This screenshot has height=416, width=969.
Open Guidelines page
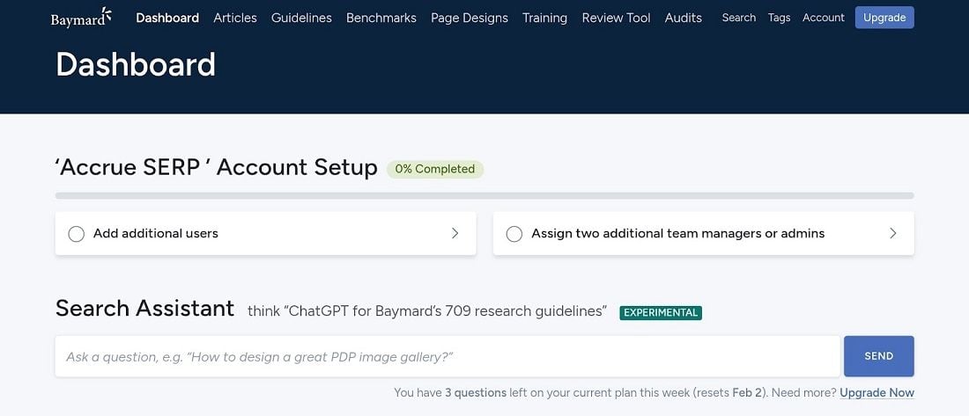click(301, 18)
